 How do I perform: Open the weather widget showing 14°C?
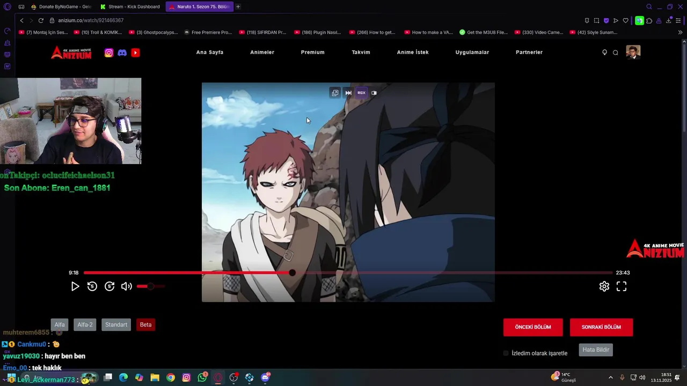(x=564, y=377)
